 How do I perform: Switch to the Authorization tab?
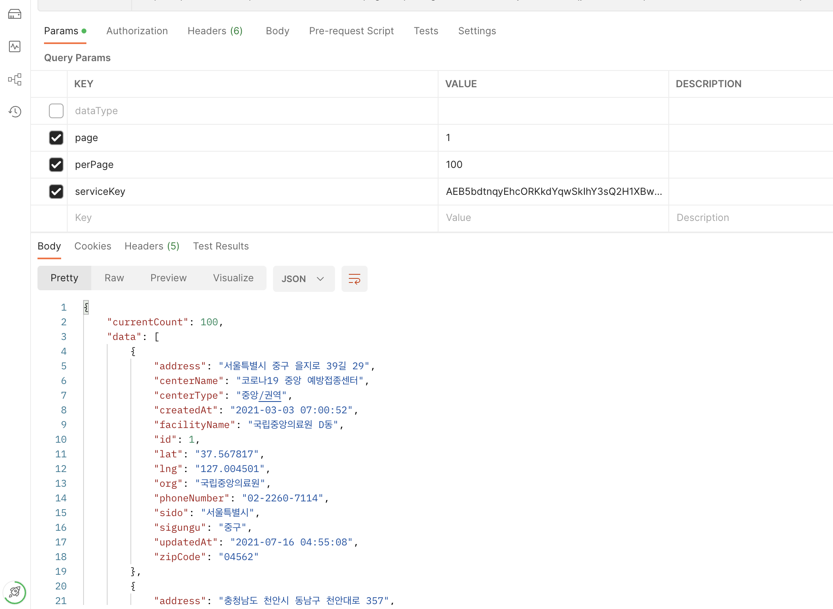click(137, 31)
